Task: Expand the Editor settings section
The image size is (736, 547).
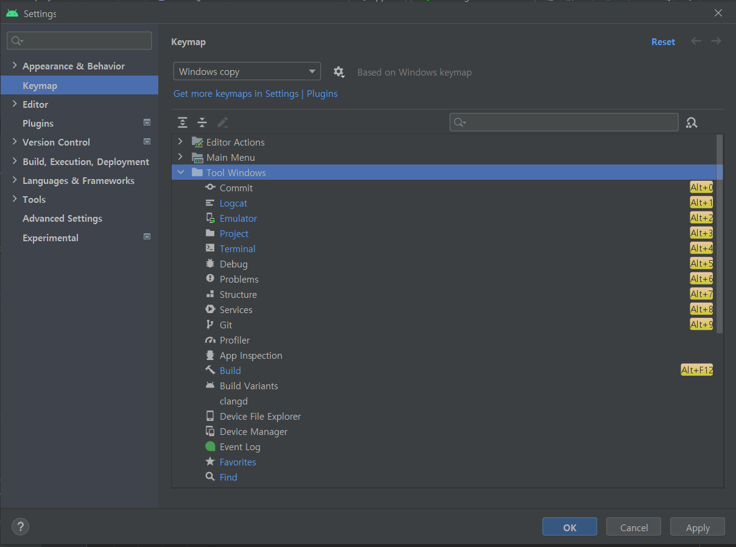Action: tap(15, 104)
